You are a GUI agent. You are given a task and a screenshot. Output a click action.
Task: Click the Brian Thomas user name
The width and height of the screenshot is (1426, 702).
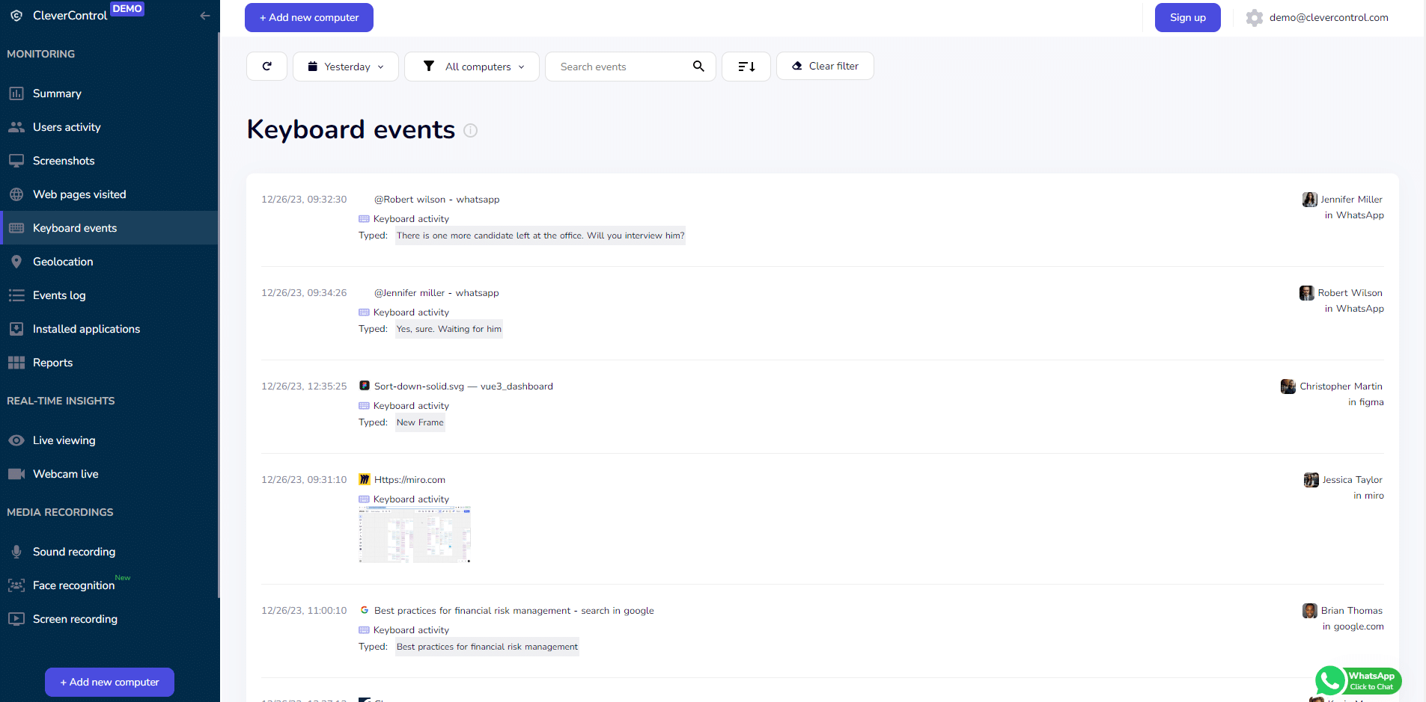click(1351, 611)
